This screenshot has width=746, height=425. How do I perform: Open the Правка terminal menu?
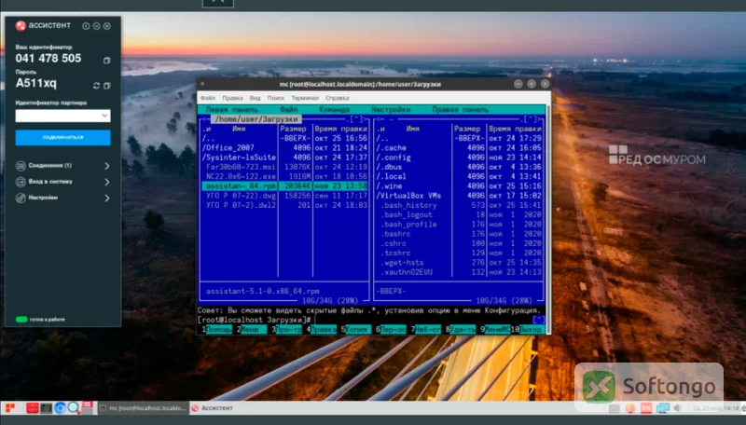(x=232, y=98)
